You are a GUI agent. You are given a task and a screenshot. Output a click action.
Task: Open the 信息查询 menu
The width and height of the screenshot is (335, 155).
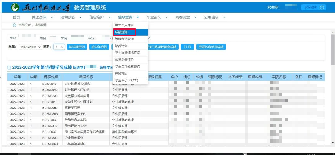coord(125,17)
